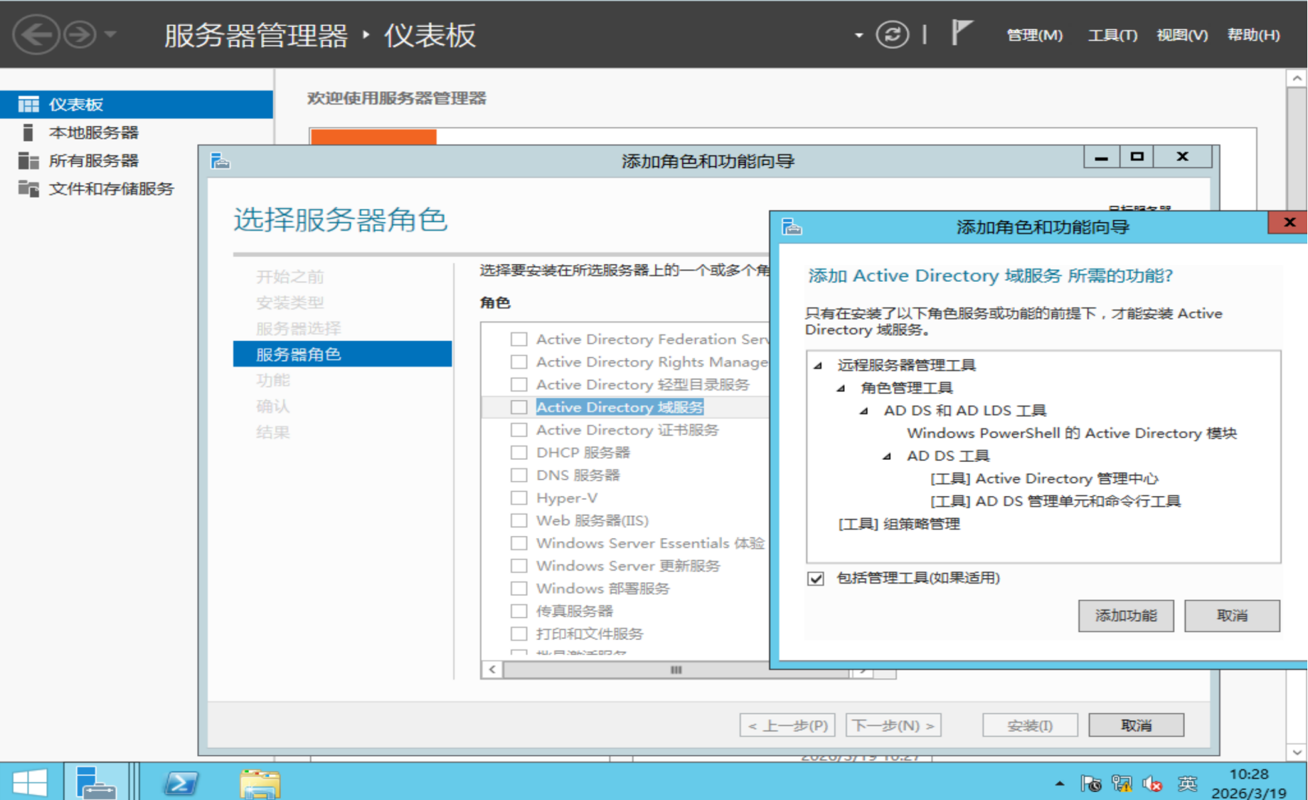
Task: Collapse 角色管理工具 tree node
Action: 841,389
